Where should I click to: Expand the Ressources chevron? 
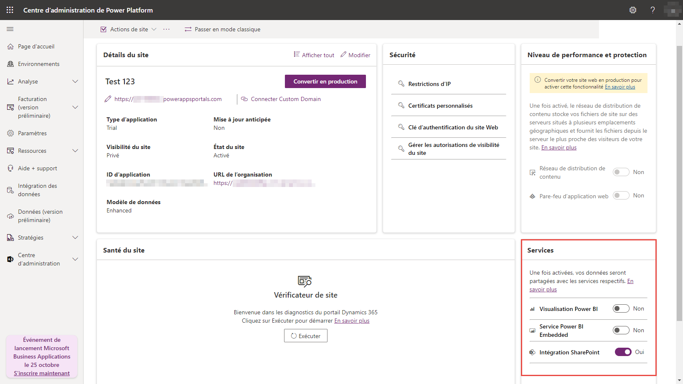(x=75, y=151)
